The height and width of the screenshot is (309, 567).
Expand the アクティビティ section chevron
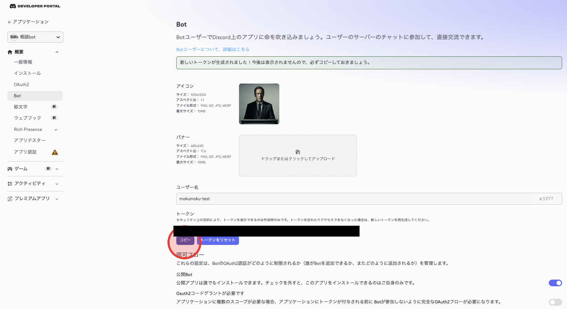pos(57,184)
